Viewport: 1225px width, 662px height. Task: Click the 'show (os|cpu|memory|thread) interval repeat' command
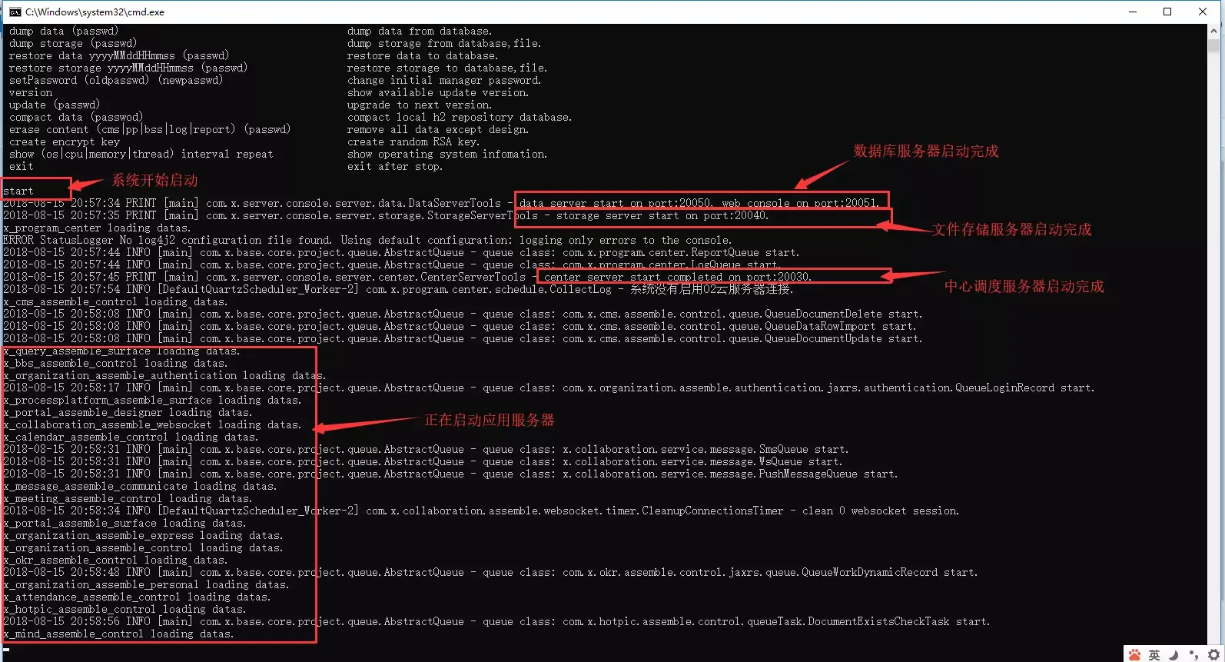click(141, 155)
